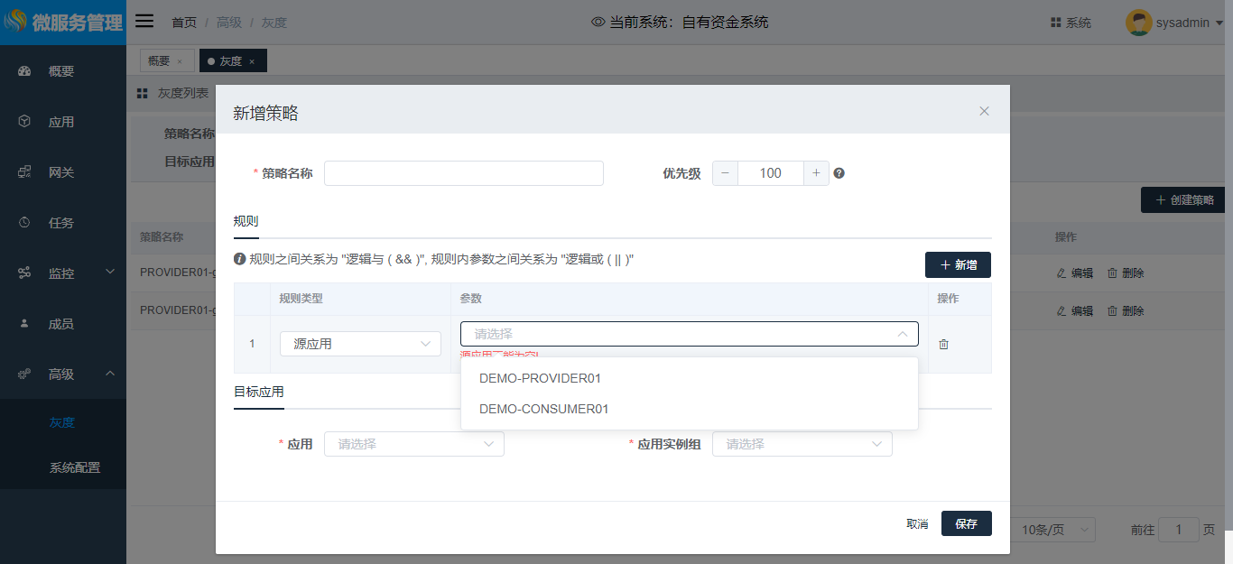This screenshot has width=1233, height=564.
Task: Click the 取消 cancel button
Action: point(917,523)
